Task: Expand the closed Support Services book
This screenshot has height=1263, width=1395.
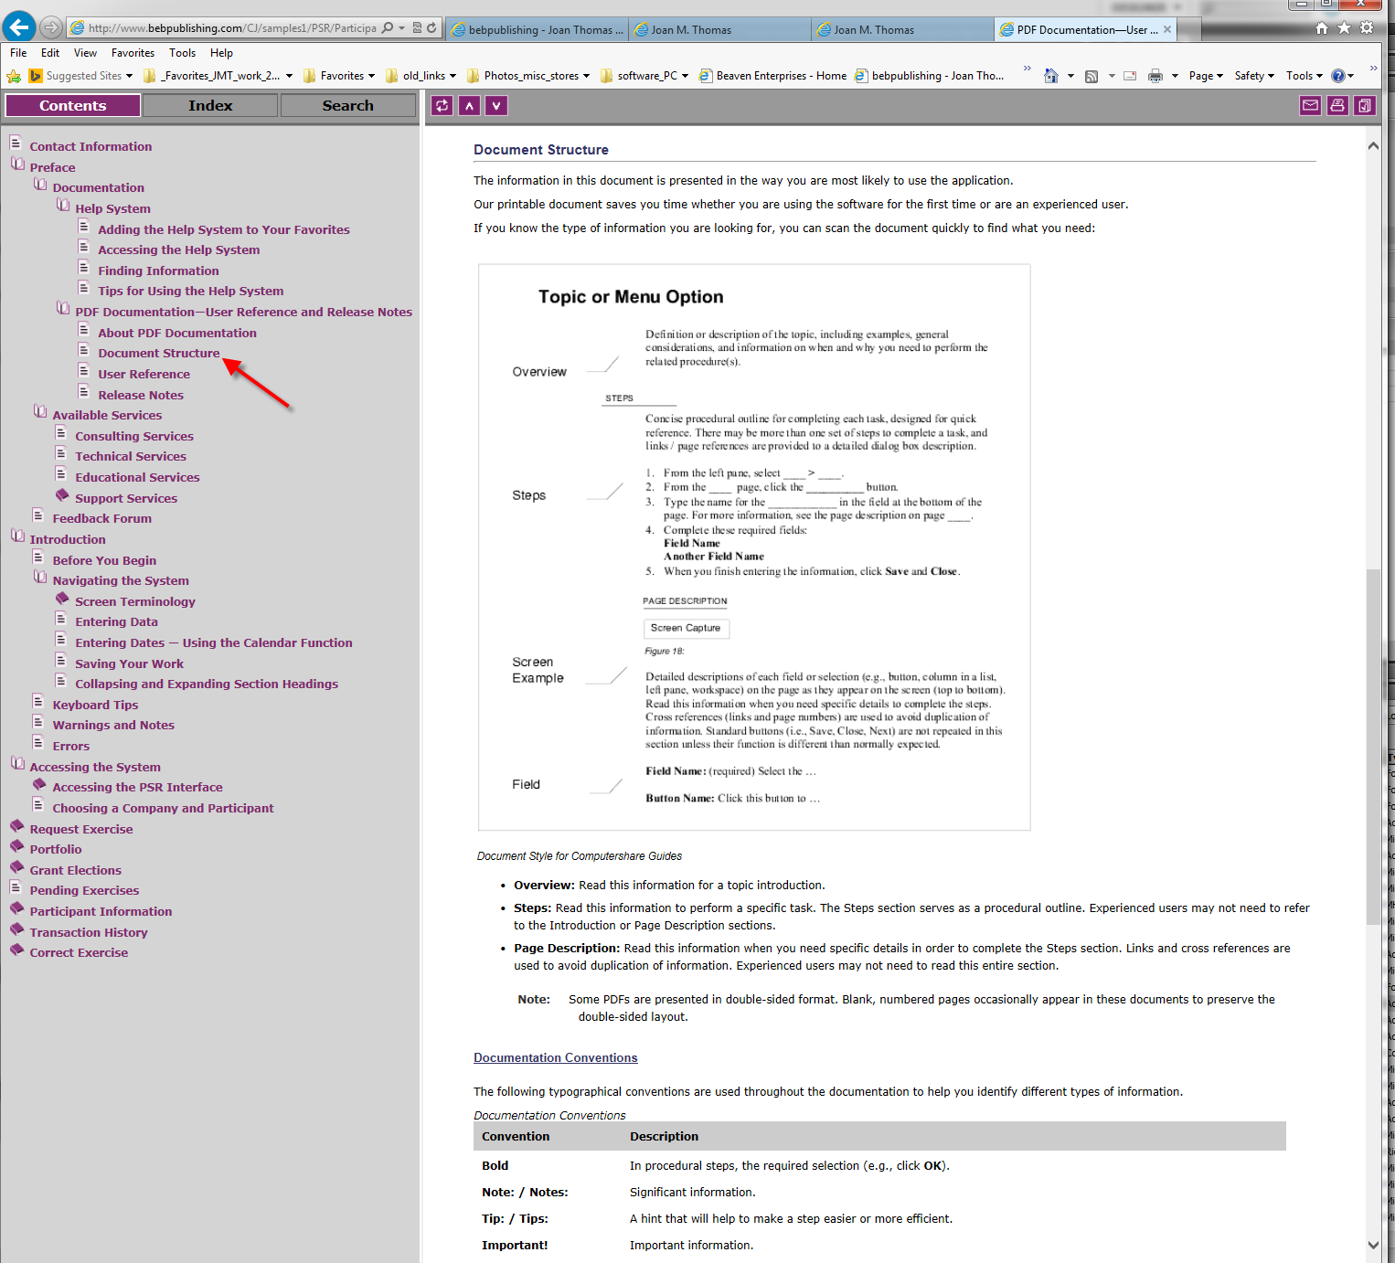Action: pos(62,496)
